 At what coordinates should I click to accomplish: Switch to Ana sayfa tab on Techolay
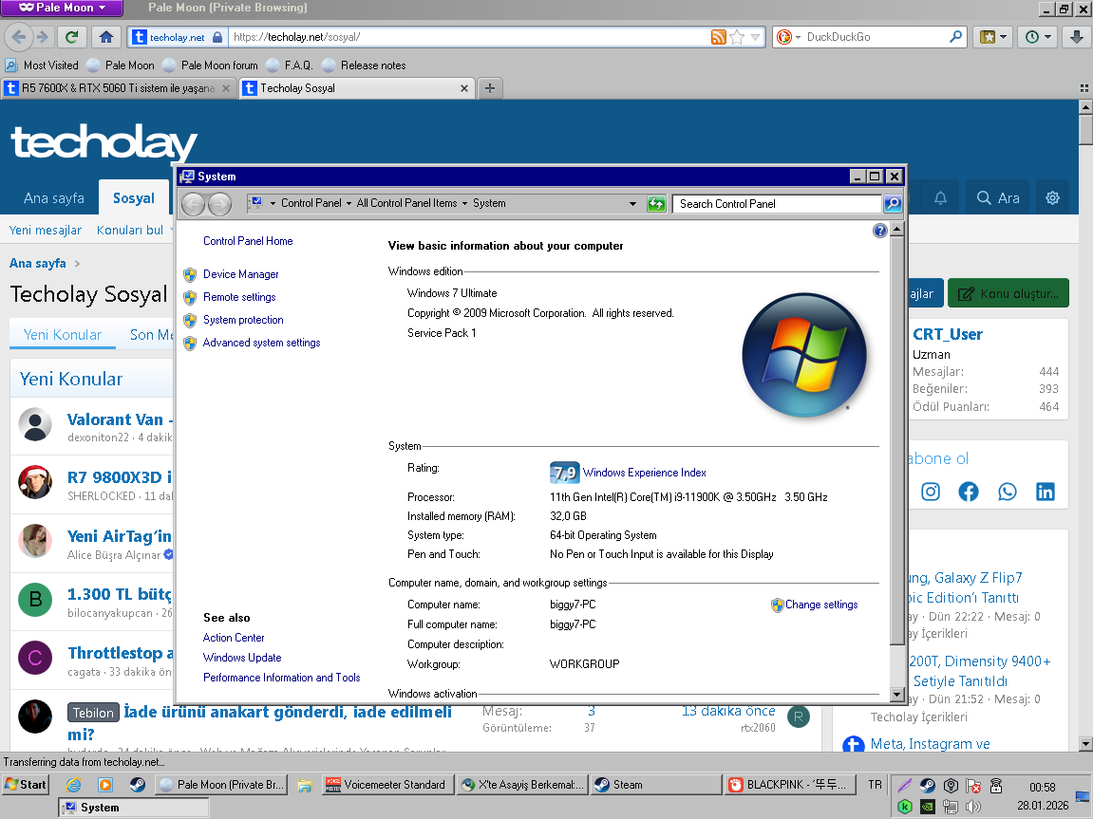pos(54,197)
